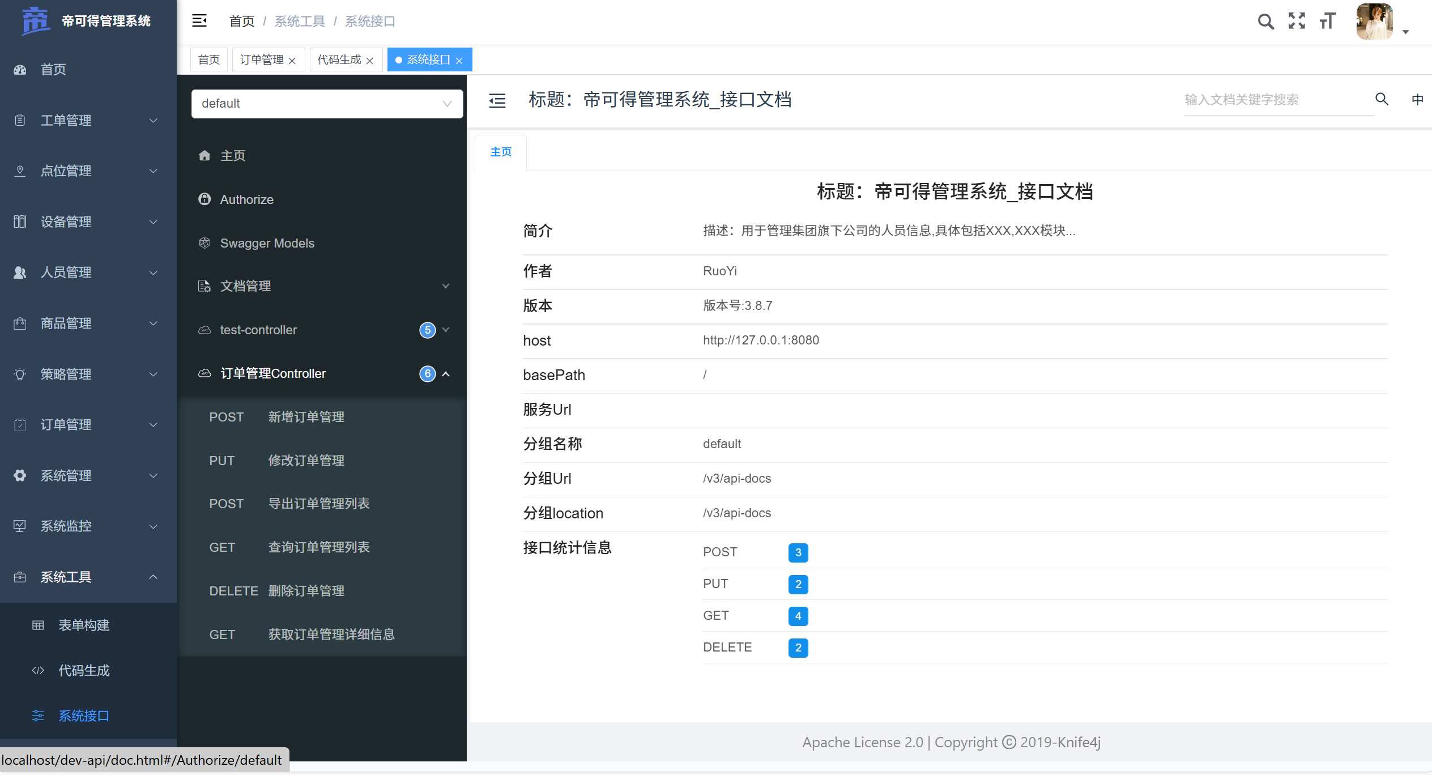Focus the 输入文档关键字搜索 input field
The image size is (1432, 775).
pos(1278,100)
